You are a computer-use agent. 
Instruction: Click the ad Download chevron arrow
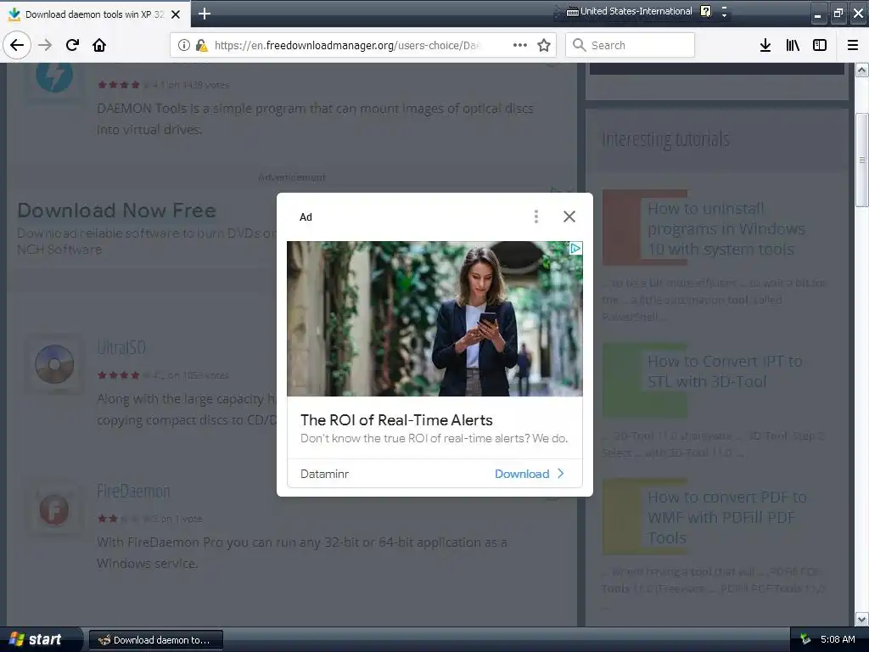pyautogui.click(x=561, y=474)
